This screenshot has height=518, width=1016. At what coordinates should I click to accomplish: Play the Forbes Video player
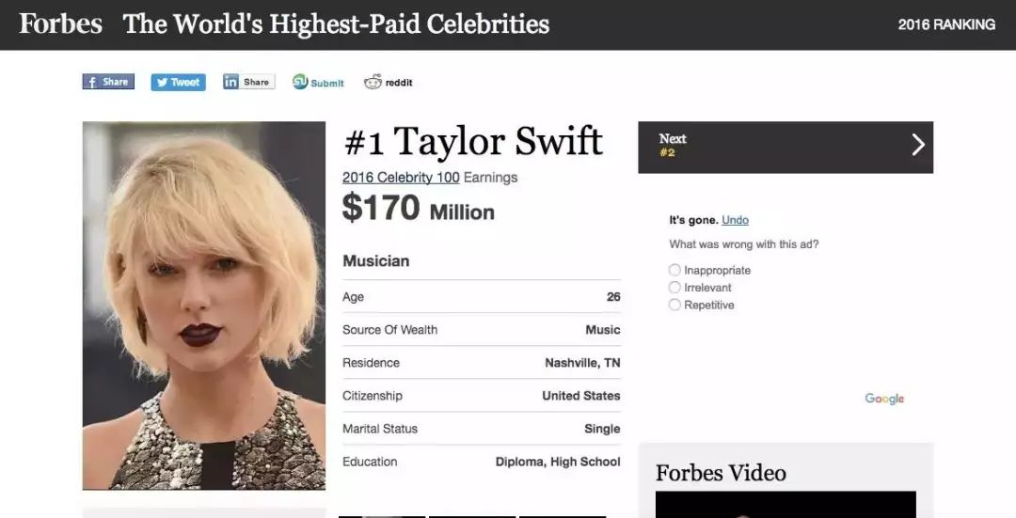(786, 505)
